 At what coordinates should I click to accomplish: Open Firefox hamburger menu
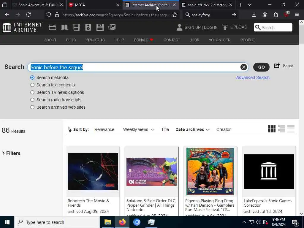(x=297, y=15)
